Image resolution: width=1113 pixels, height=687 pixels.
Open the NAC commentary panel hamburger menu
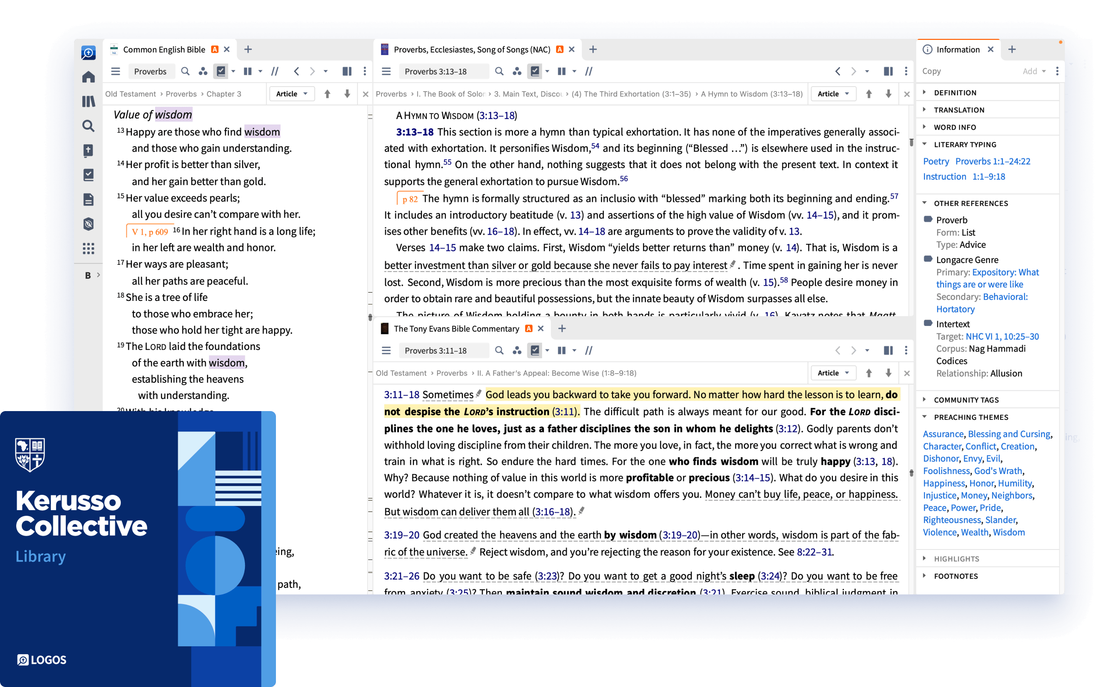click(x=386, y=71)
